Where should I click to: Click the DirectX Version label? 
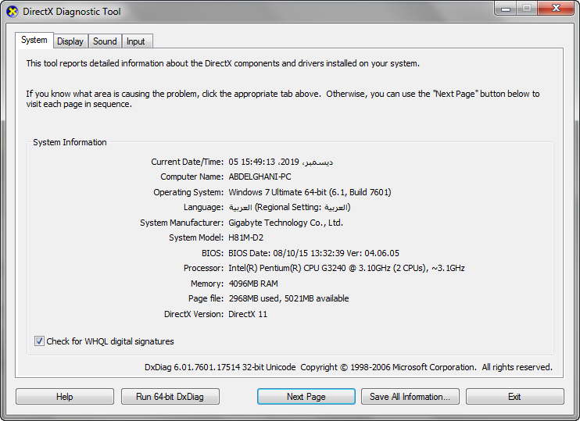(x=194, y=314)
